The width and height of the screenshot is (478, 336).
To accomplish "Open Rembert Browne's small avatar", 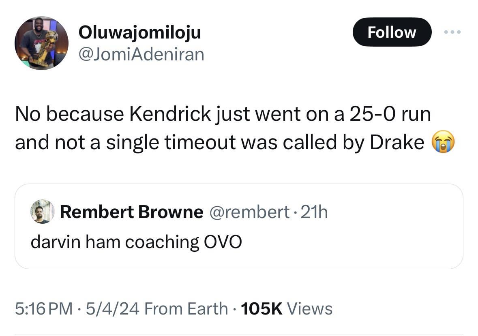I will tap(42, 211).
